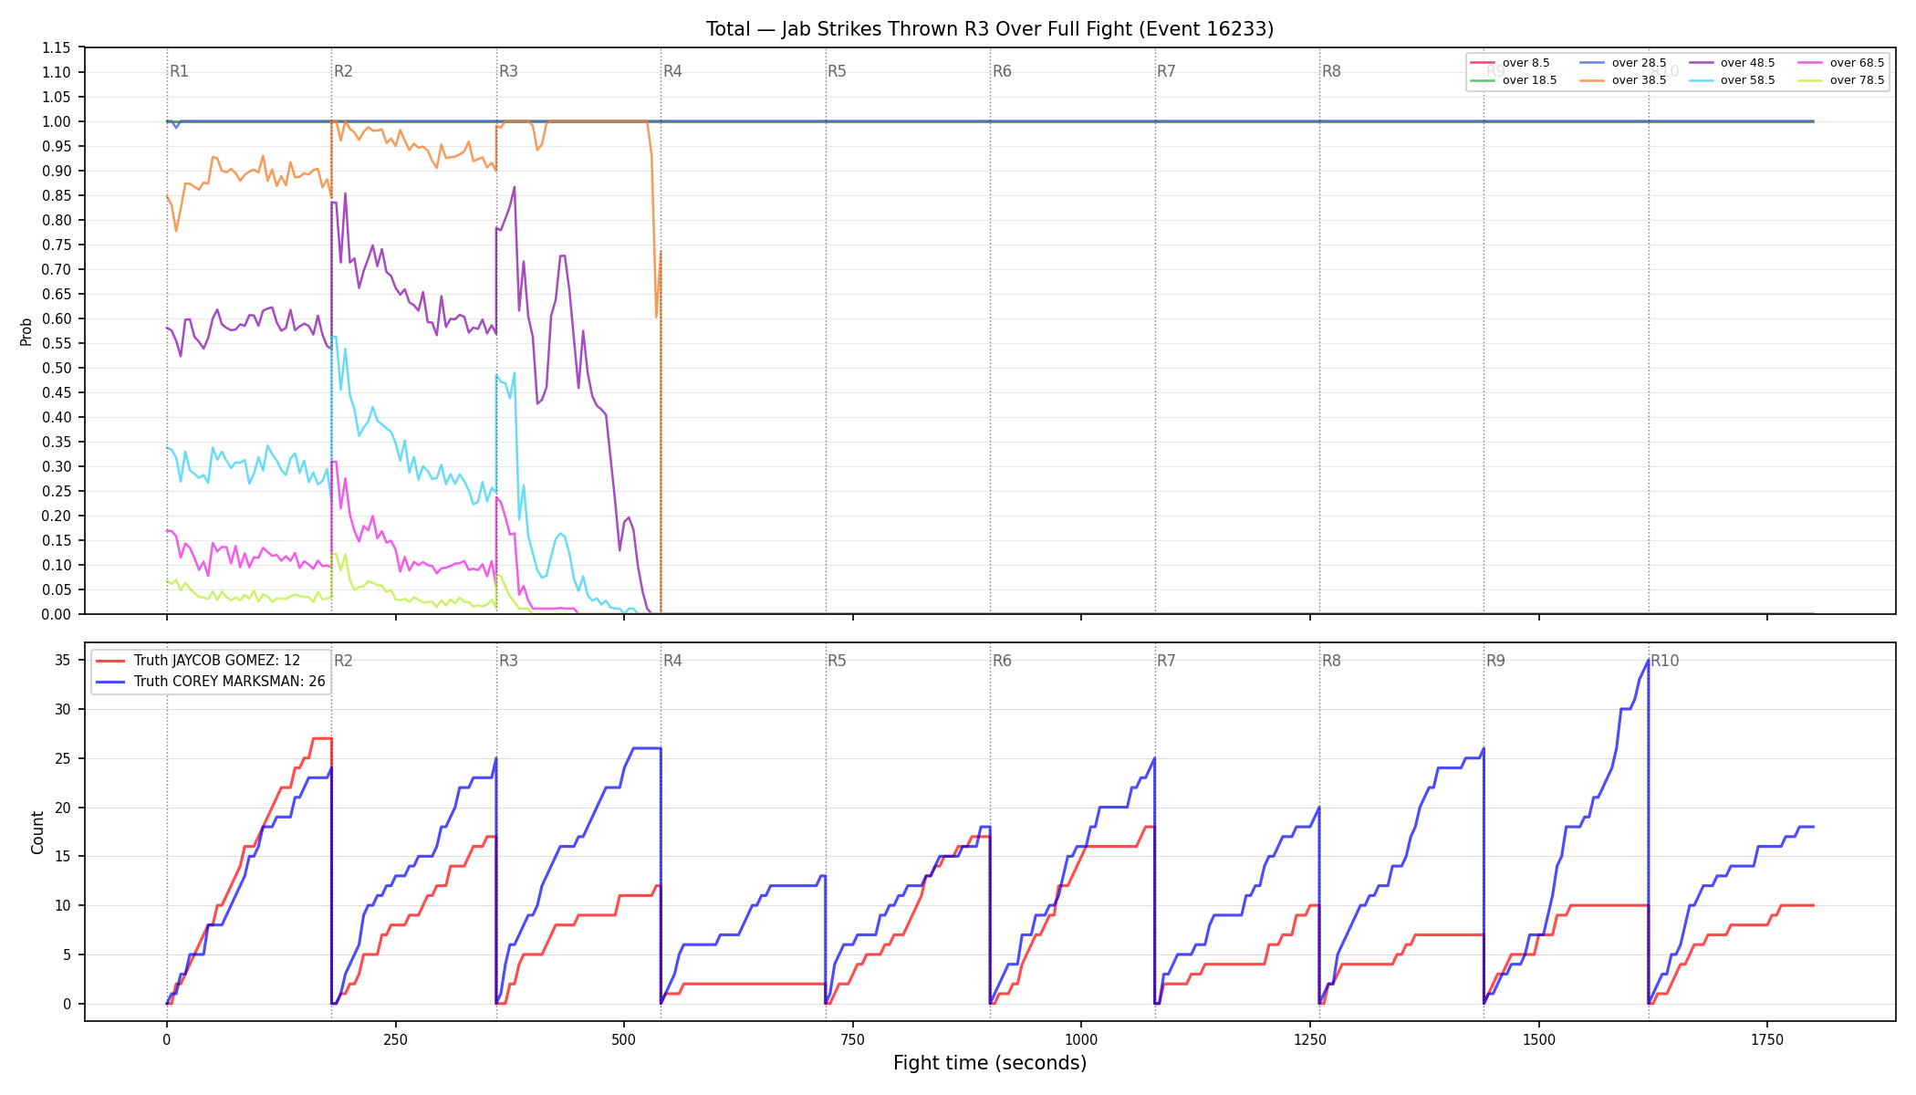Viewport: 1916px width, 1095px height.
Task: Click the R5 label in the Prob chart
Action: pos(837,71)
